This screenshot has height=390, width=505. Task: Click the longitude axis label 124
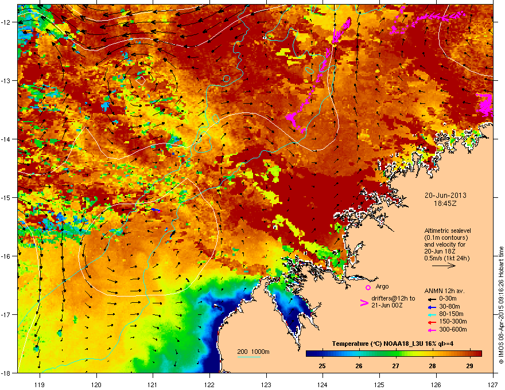(x=323, y=385)
